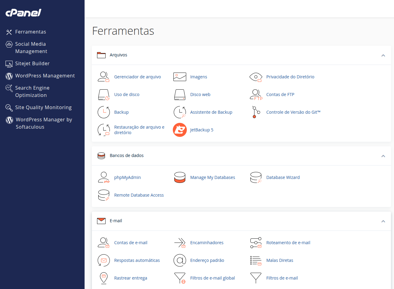The height and width of the screenshot is (289, 394).
Task: Open the JetBackup 5 orange icon
Action: coord(180,130)
